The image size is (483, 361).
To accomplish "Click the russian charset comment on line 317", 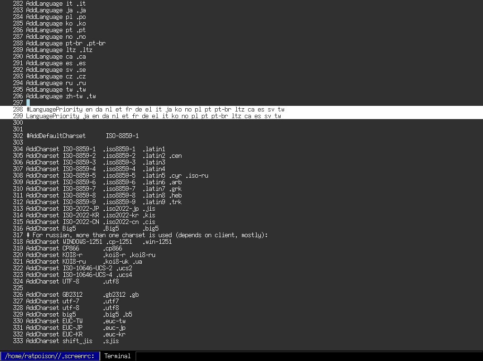I will [x=147, y=235].
